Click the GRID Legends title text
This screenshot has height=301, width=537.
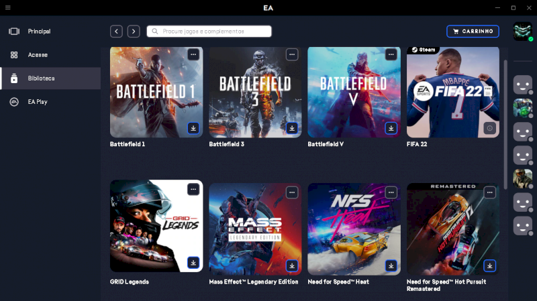click(x=130, y=282)
